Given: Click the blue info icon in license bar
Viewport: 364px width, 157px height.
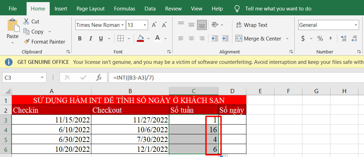Looking at the screenshot, I should pyautogui.click(x=9, y=62).
